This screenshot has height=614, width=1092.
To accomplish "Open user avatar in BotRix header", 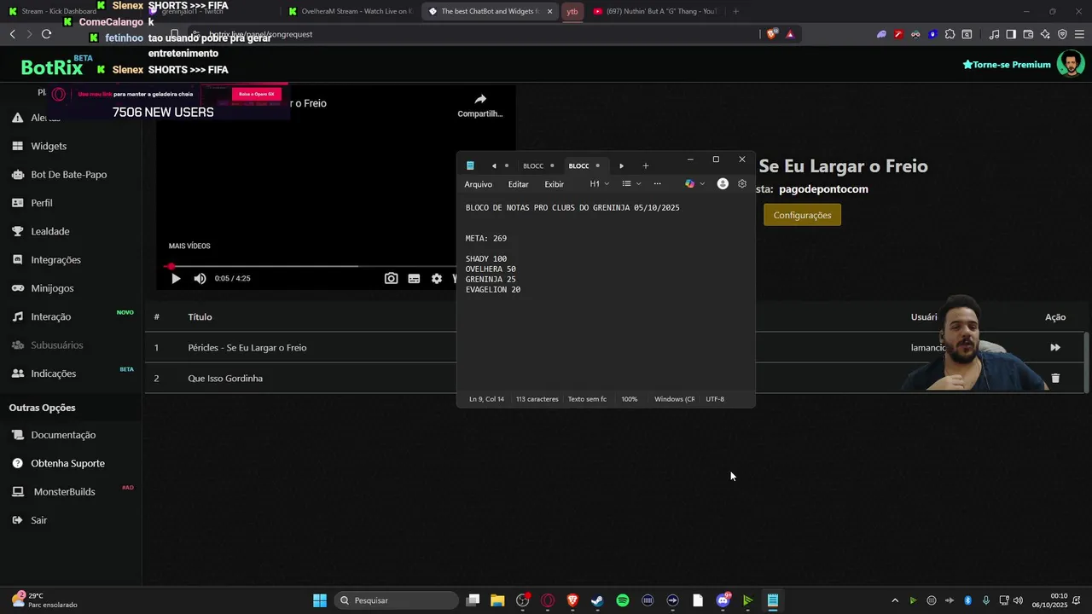I will tap(1071, 64).
